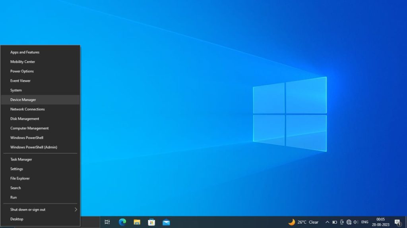This screenshot has width=407, height=228.
Task: Open the notification center icon
Action: (x=397, y=222)
